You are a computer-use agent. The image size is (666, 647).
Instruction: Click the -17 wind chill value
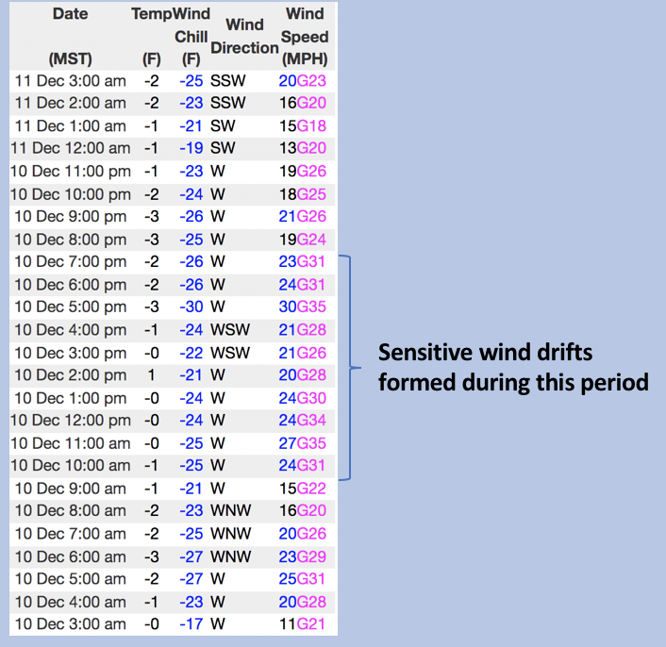(x=191, y=623)
